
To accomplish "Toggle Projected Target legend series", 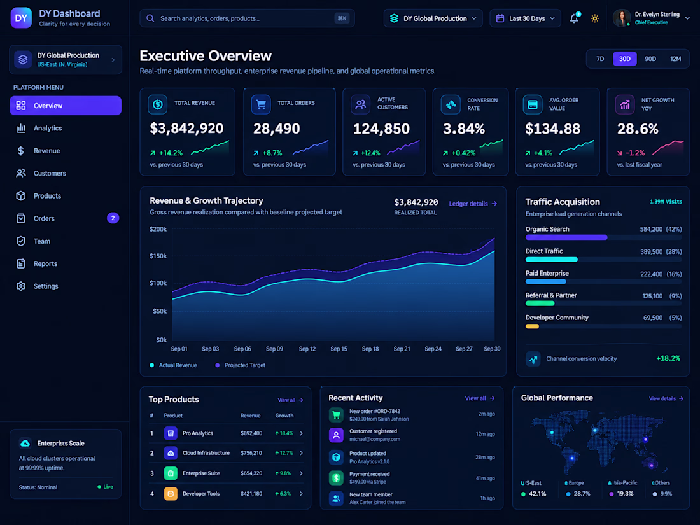I will (240, 365).
